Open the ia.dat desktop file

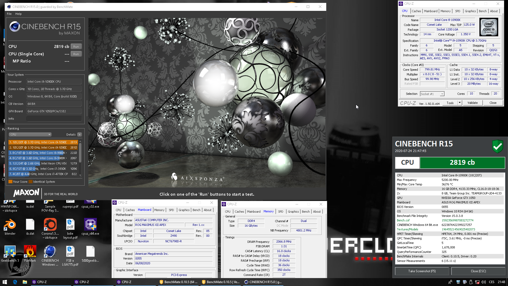(30, 204)
